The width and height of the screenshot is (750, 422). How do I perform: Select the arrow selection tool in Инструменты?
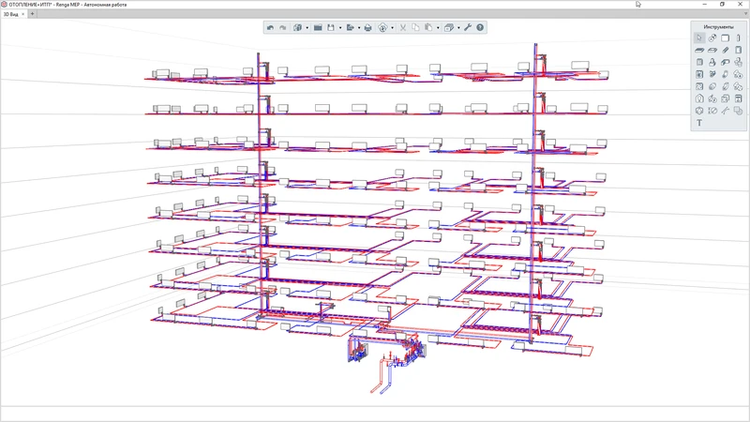(x=699, y=38)
